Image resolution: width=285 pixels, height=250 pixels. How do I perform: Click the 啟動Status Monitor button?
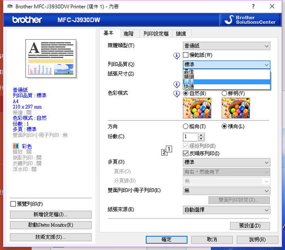pos(51,225)
